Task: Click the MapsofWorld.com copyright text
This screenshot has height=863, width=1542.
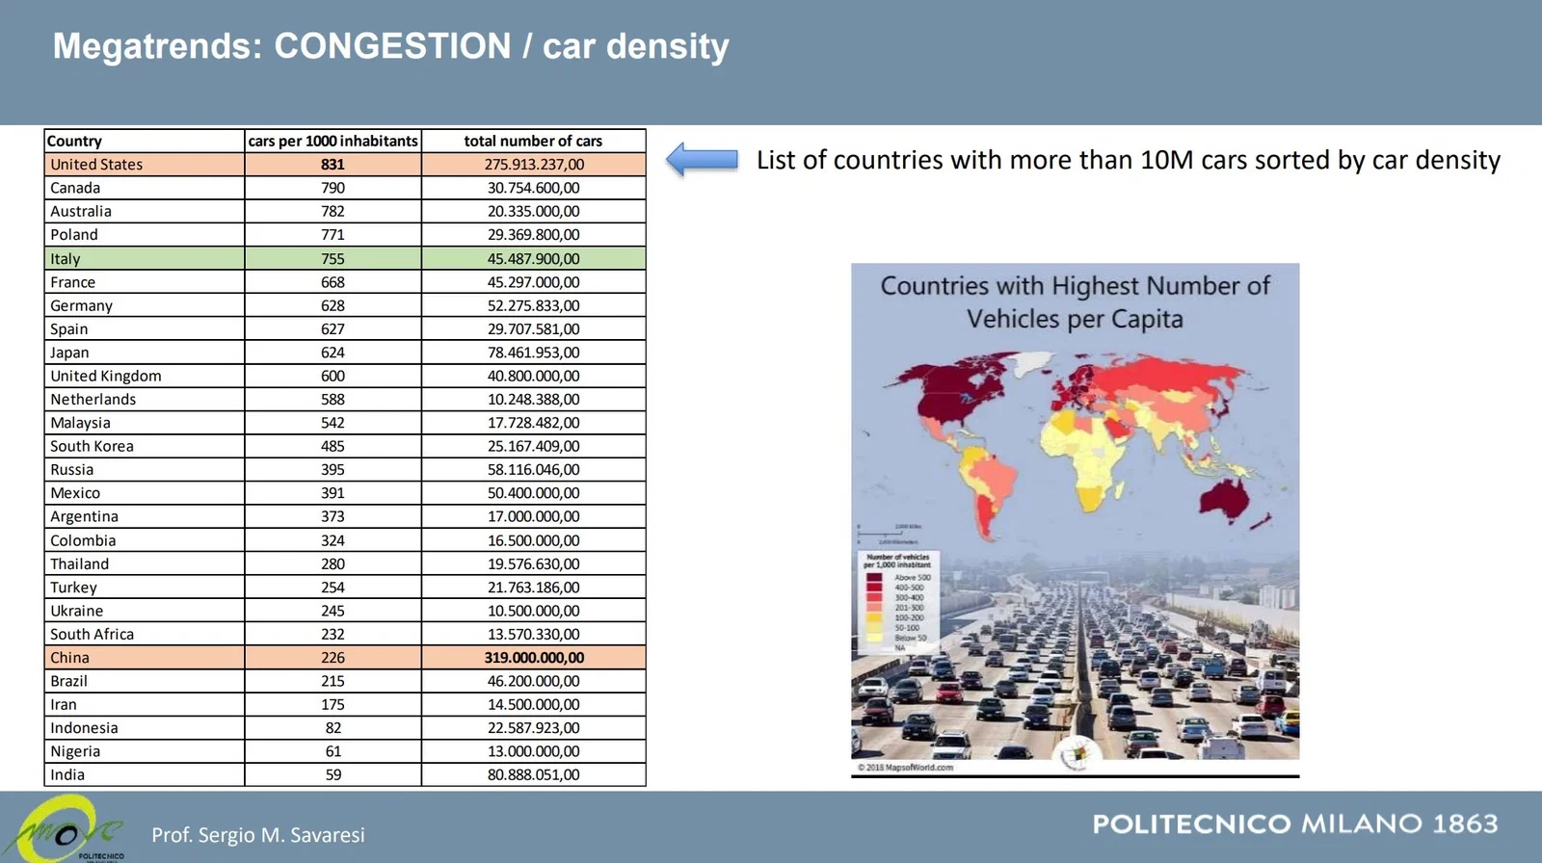Action: tap(906, 768)
